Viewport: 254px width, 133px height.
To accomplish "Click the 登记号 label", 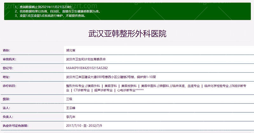I will point(8,68).
